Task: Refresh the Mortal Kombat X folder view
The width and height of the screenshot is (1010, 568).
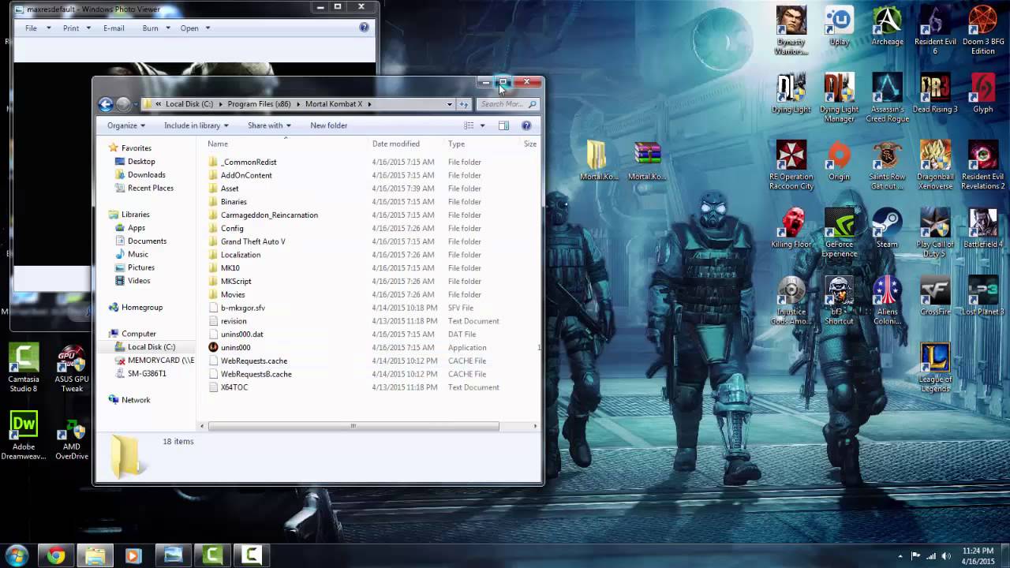Action: tap(464, 103)
